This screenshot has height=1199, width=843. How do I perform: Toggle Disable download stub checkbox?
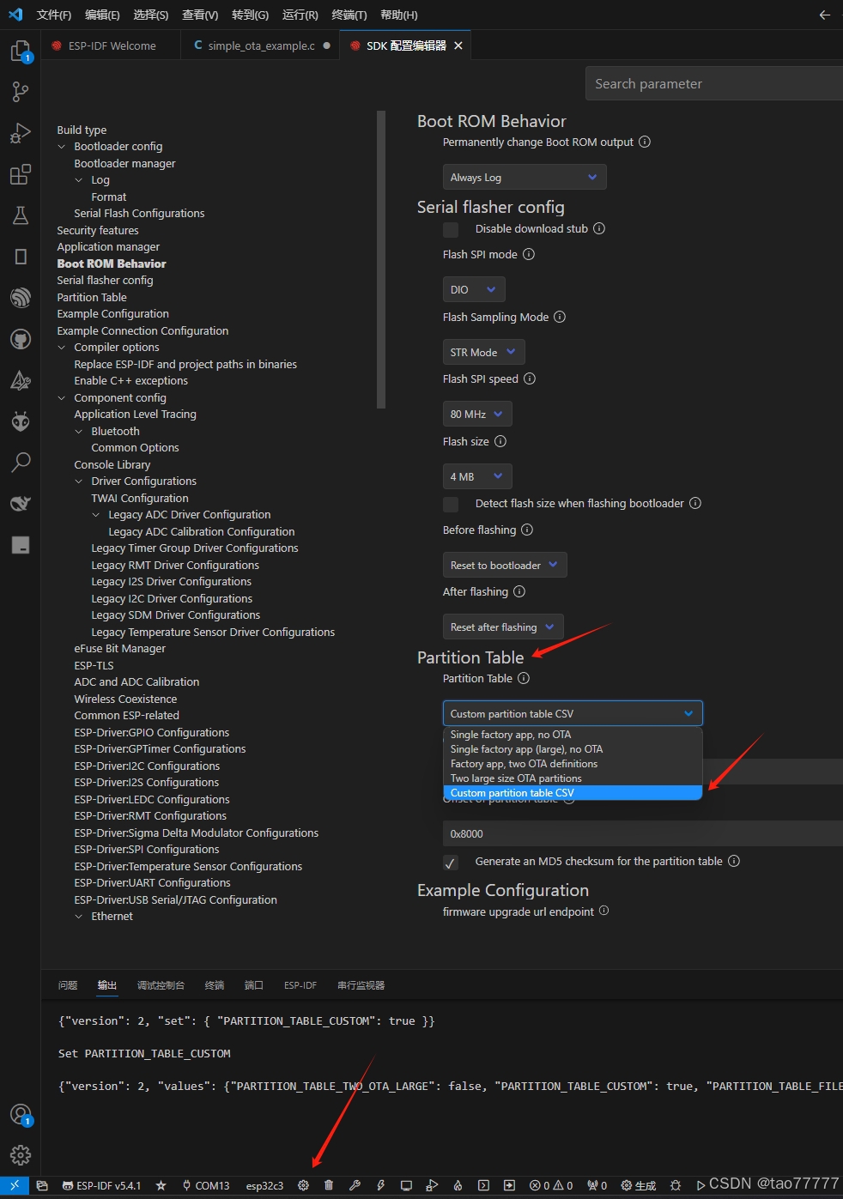click(451, 229)
